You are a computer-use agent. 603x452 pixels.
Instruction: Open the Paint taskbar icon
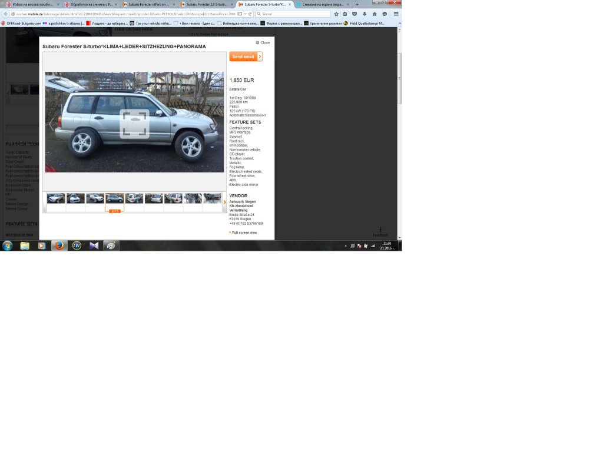pyautogui.click(x=111, y=245)
